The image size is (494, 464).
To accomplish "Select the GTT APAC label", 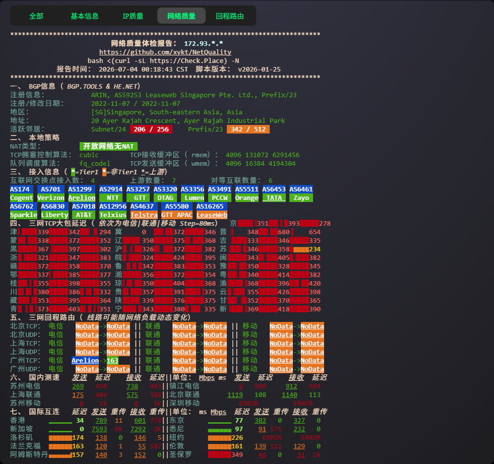I will (177, 215).
